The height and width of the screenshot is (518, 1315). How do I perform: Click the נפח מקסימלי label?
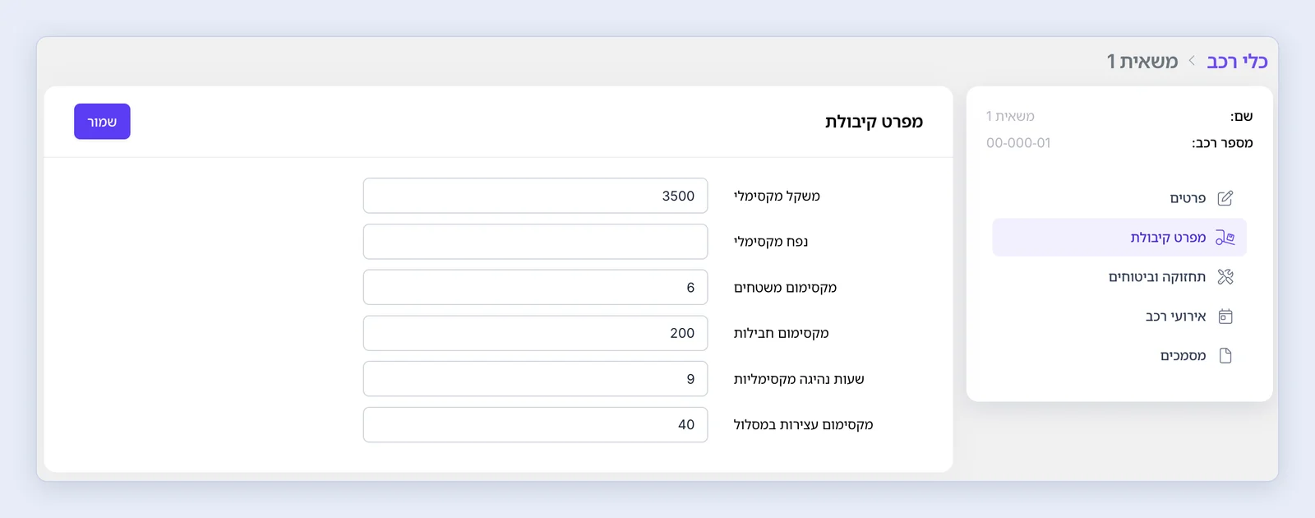[771, 242]
